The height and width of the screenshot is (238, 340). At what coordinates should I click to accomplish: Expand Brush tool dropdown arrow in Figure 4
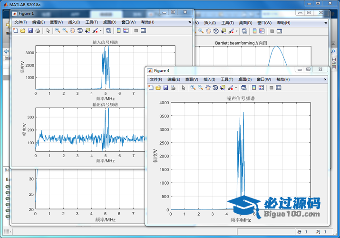pos(236,88)
